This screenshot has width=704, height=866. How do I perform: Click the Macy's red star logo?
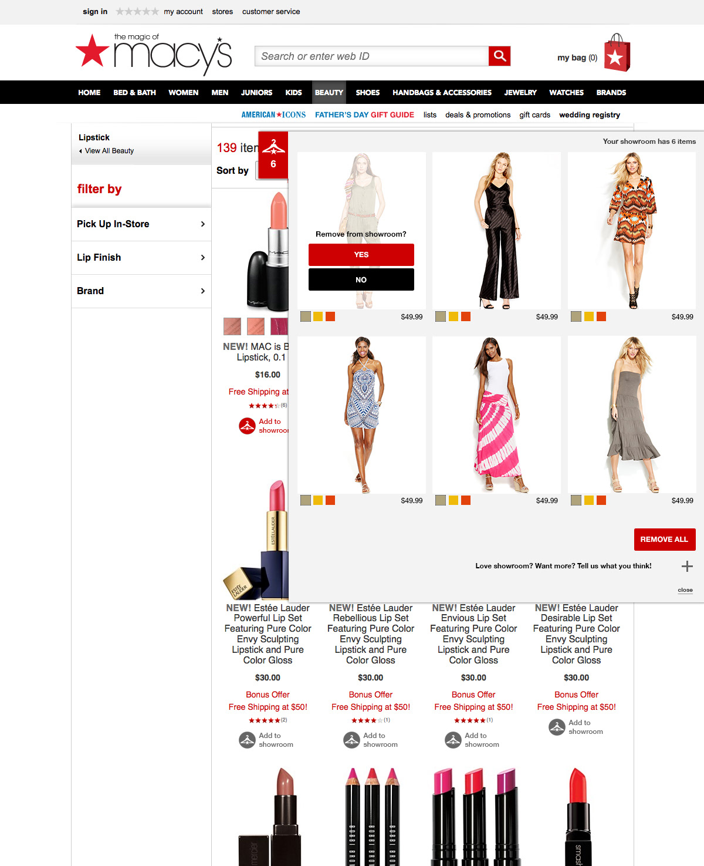click(x=92, y=50)
